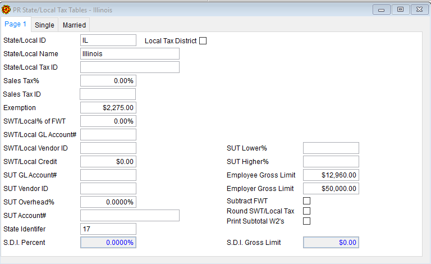Switch to the Page 1 tab

[x=15, y=24]
